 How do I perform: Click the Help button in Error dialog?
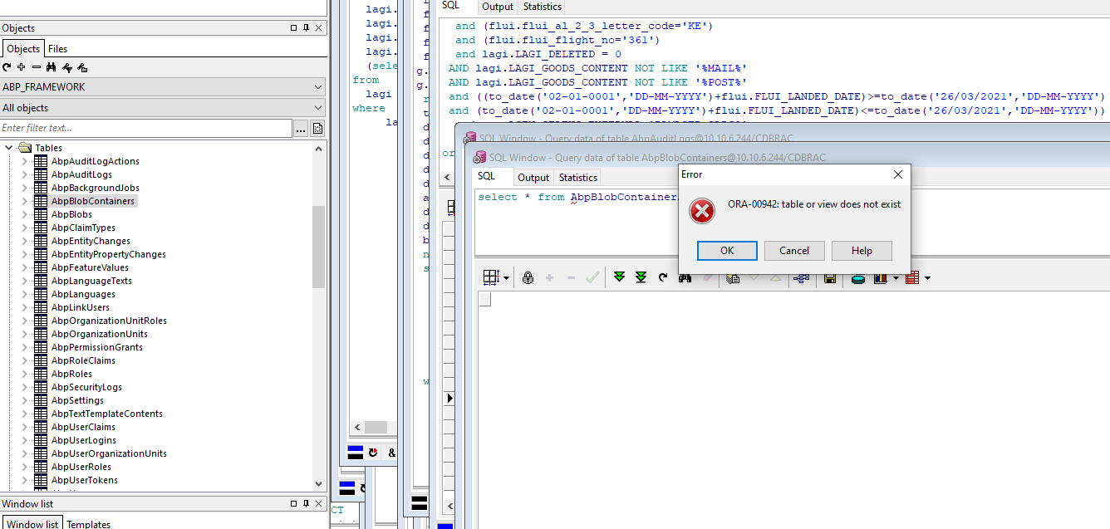(x=862, y=251)
